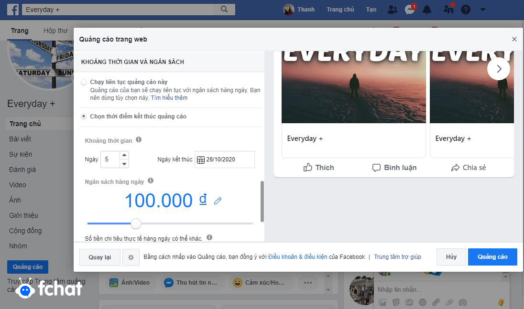Open the notifications bell icon
Viewport: 524px width, 309px height.
(x=427, y=10)
